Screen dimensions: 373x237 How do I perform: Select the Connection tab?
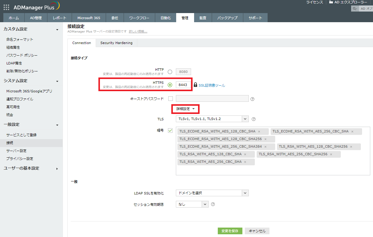pos(82,43)
